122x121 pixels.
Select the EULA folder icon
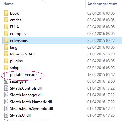(6, 27)
